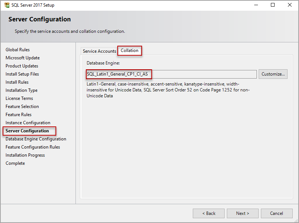View the License Terms step
Viewport: 299px width, 223px height.
click(19, 98)
